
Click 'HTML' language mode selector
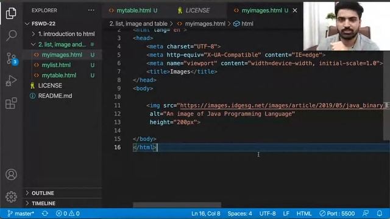coord(304,214)
